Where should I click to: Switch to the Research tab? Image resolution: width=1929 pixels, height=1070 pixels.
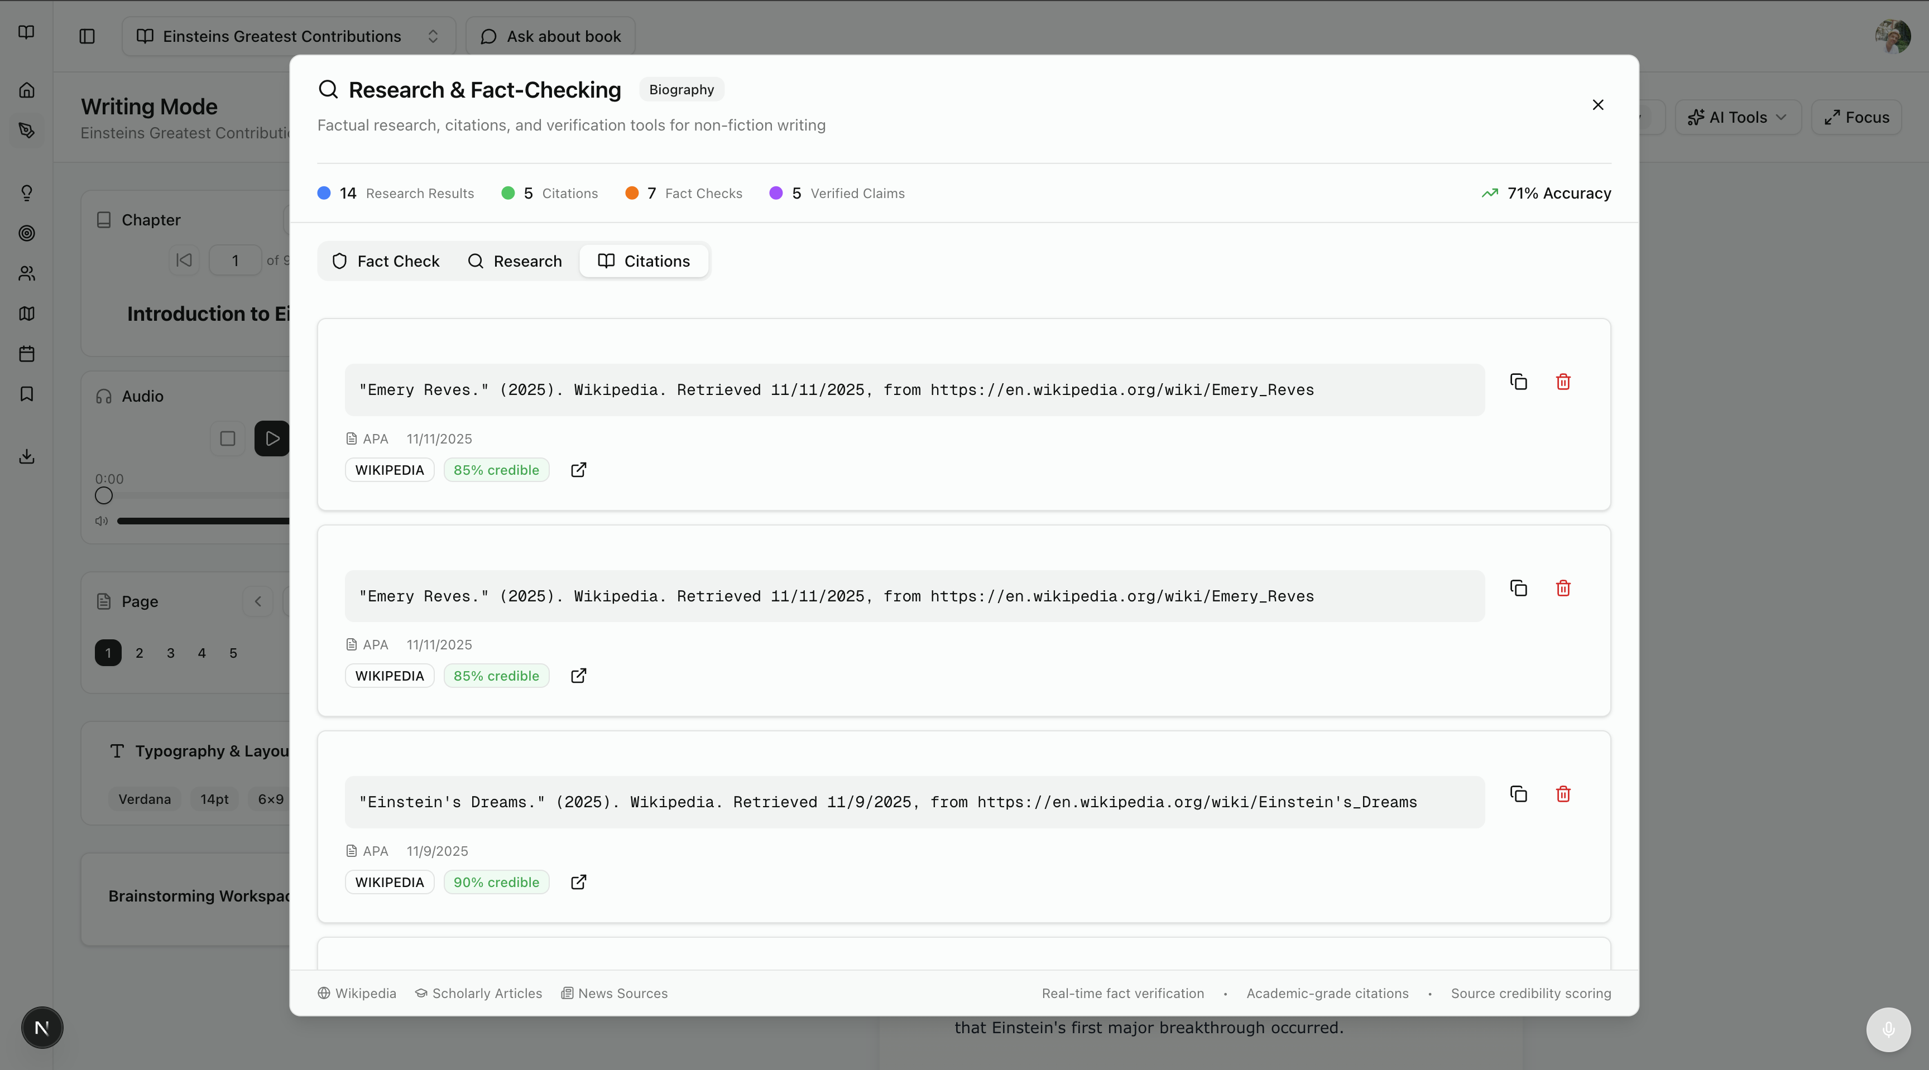coord(515,261)
